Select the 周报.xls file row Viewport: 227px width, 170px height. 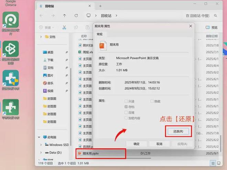pyautogui.click(x=86, y=52)
